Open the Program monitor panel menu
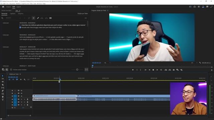 108,10
